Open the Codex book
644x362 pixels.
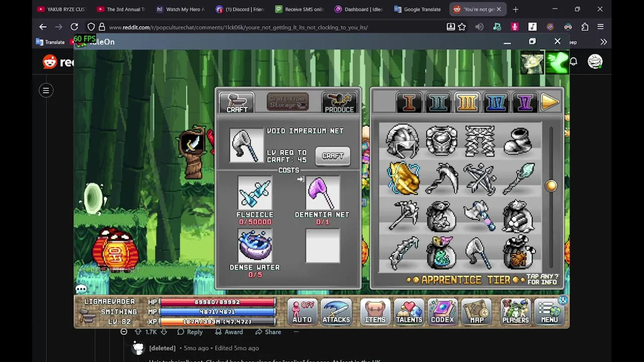click(x=442, y=312)
